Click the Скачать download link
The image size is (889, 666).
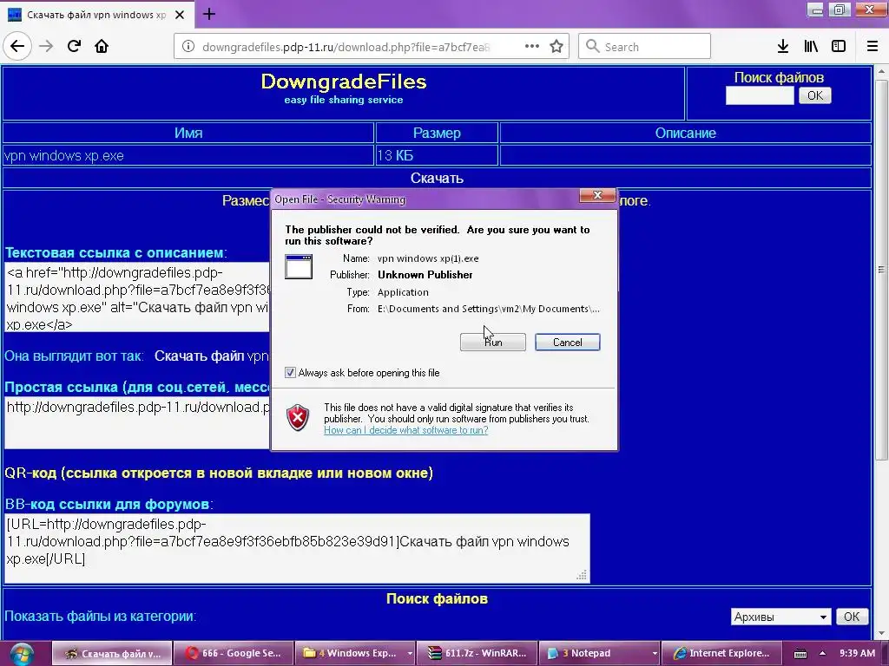437,178
